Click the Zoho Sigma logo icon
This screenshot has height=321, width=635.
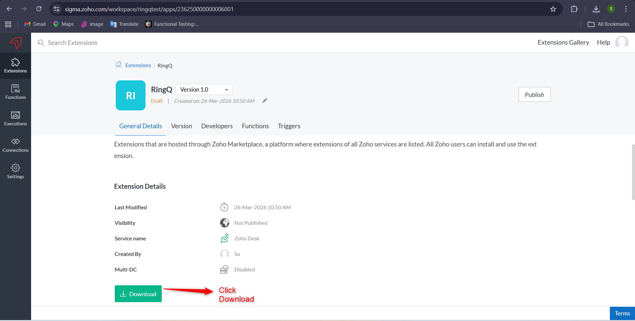16,43
